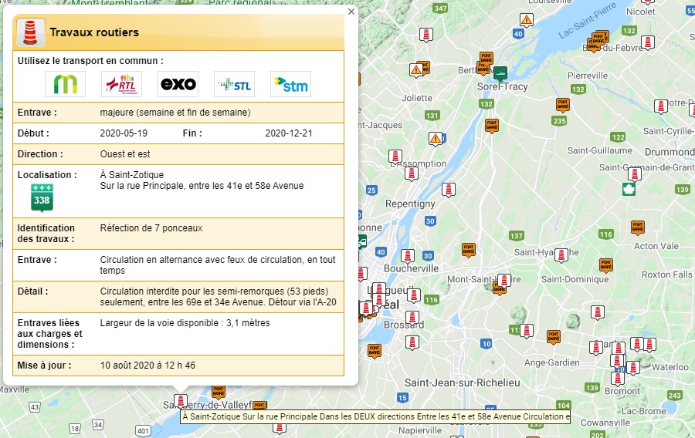Open the exo transit logo link
Image resolution: width=695 pixels, height=438 pixels.
[178, 84]
